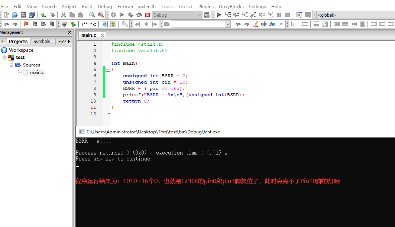Fold the main function code block

click(x=108, y=69)
